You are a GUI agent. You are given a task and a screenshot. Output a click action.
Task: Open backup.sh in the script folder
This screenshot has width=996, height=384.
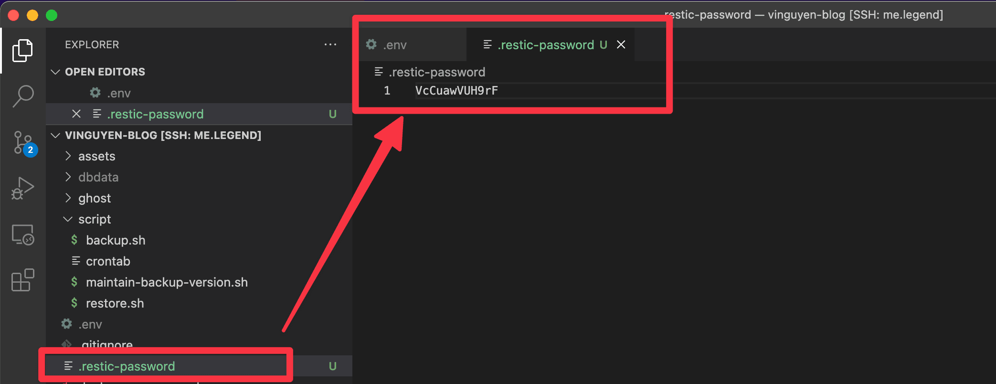(x=116, y=240)
